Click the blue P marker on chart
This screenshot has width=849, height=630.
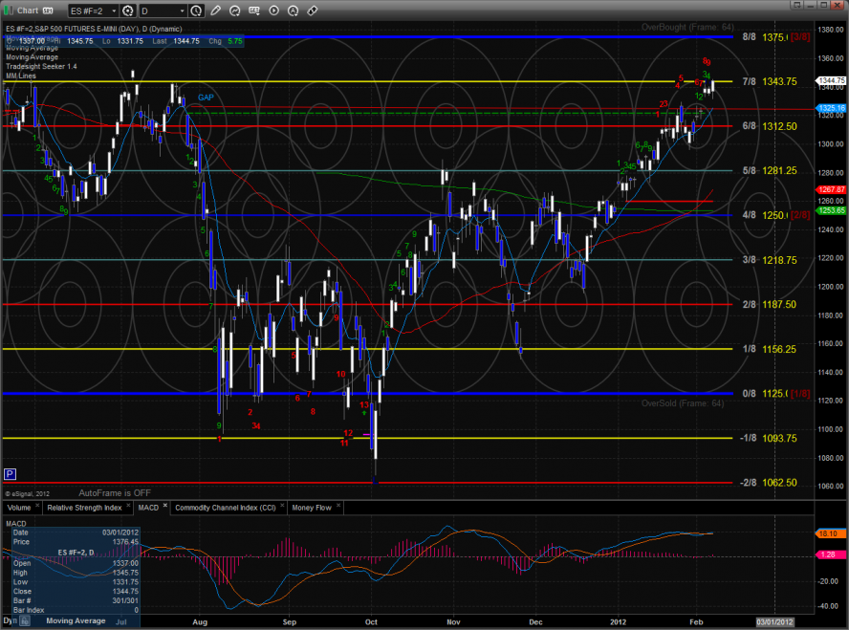tap(10, 475)
